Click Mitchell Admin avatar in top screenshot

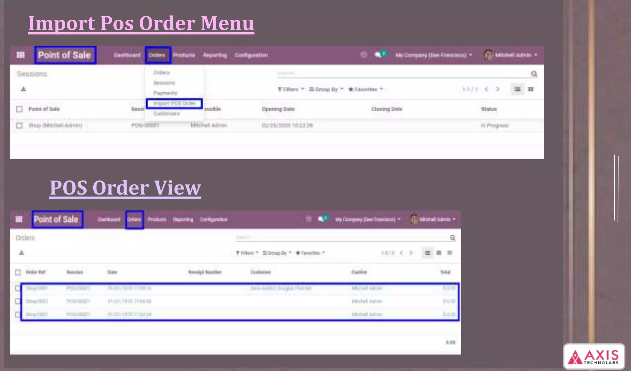point(488,55)
